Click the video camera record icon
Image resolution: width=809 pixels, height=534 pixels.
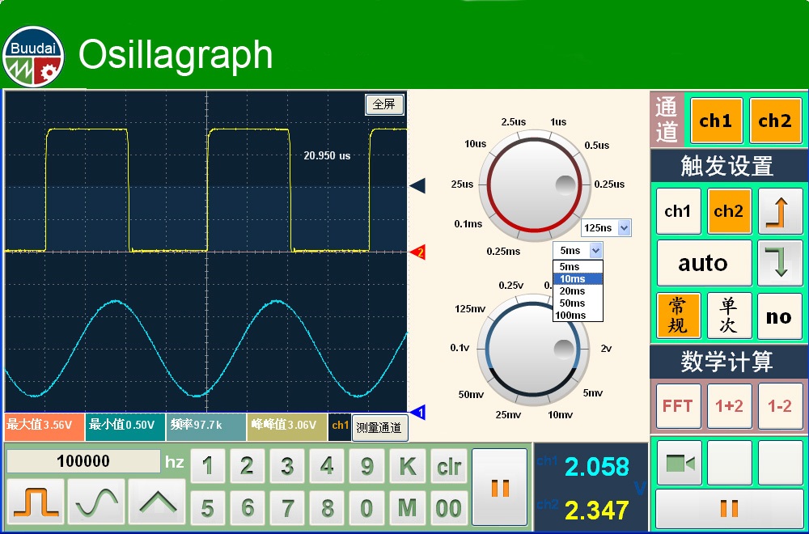tap(680, 463)
